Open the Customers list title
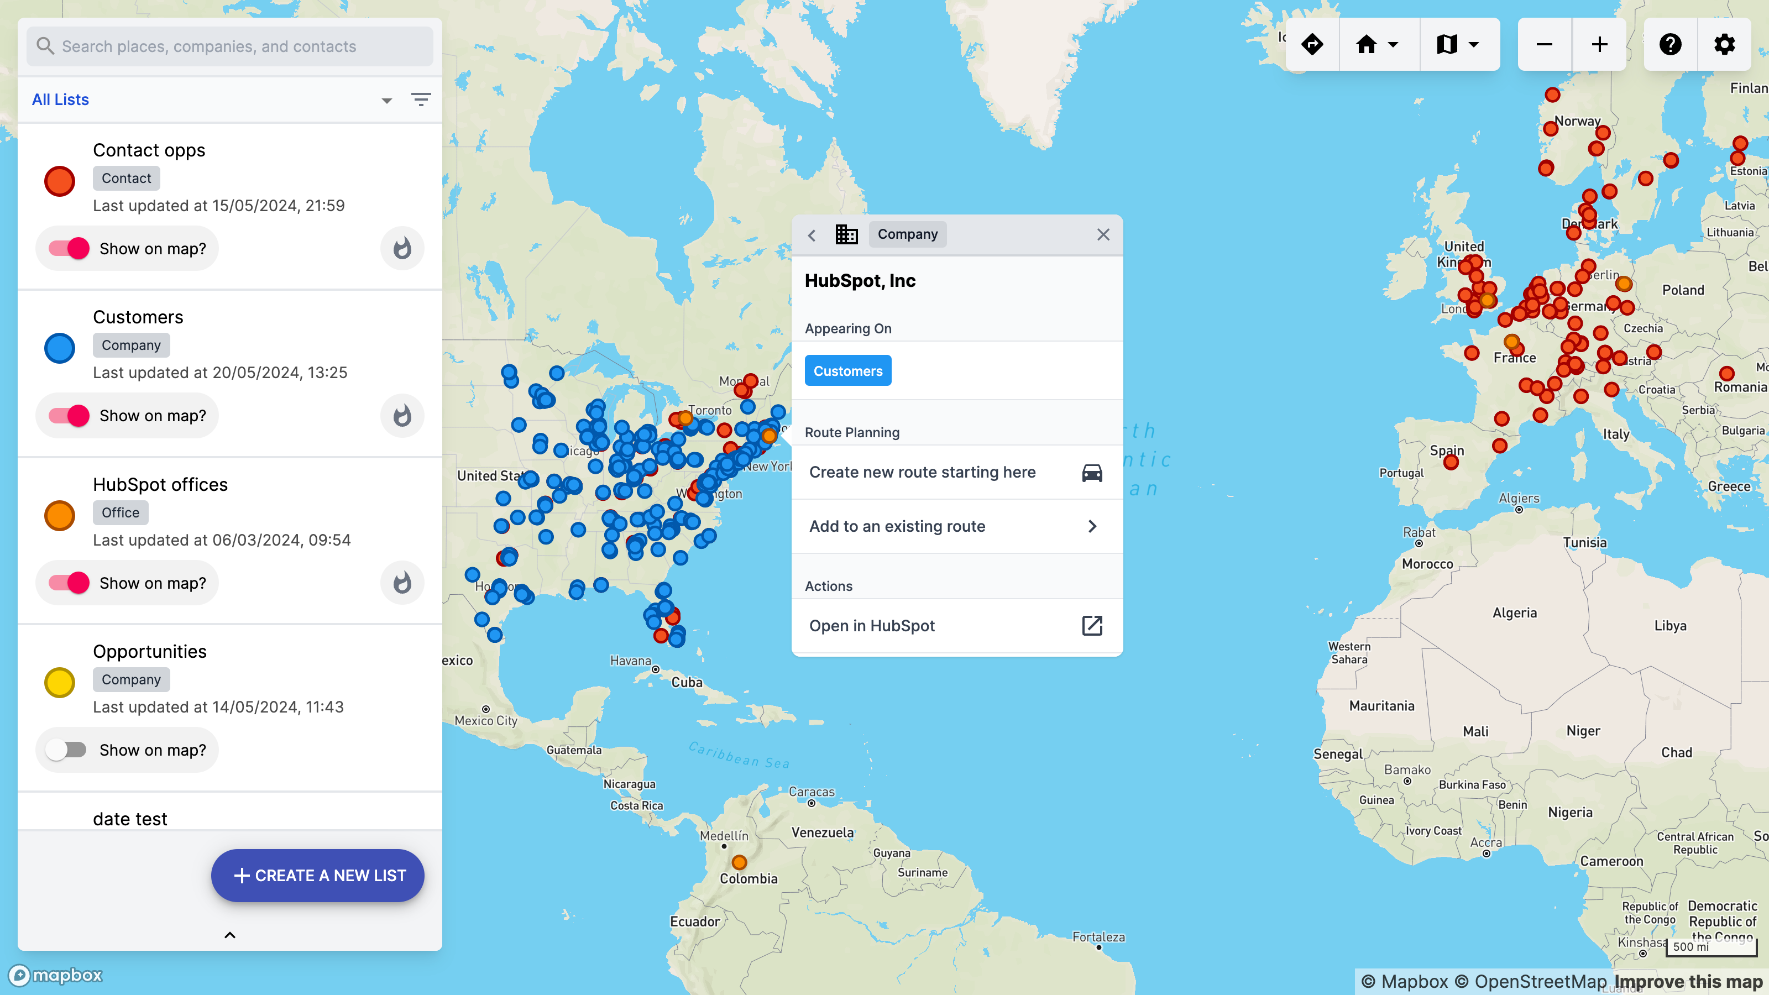 tap(138, 317)
